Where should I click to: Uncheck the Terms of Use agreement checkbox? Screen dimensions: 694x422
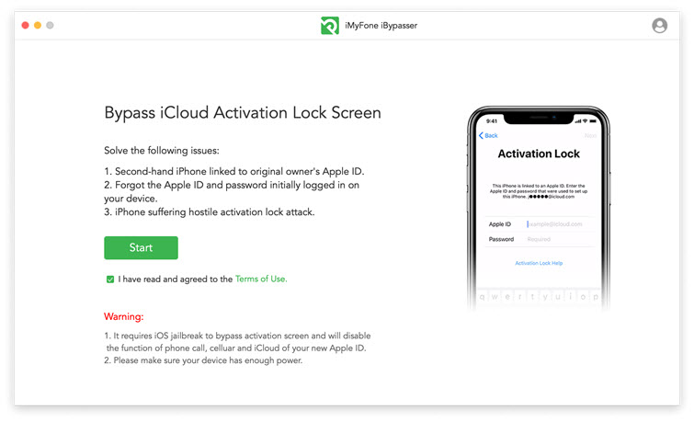(110, 279)
